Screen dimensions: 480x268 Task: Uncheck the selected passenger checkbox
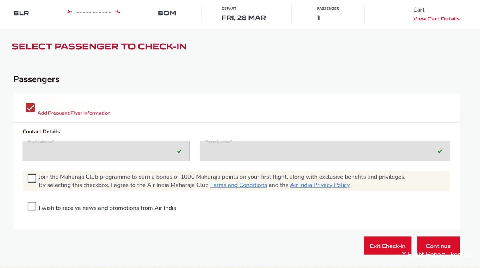[30, 108]
